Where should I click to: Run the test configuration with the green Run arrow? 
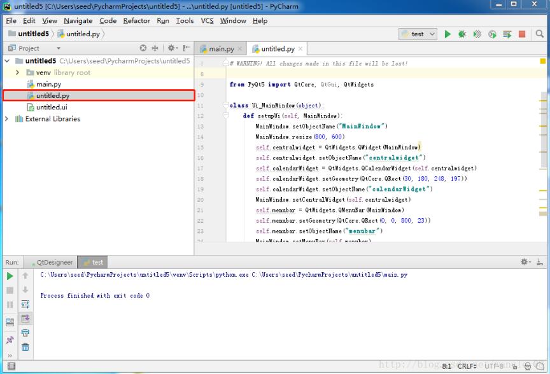coord(448,34)
